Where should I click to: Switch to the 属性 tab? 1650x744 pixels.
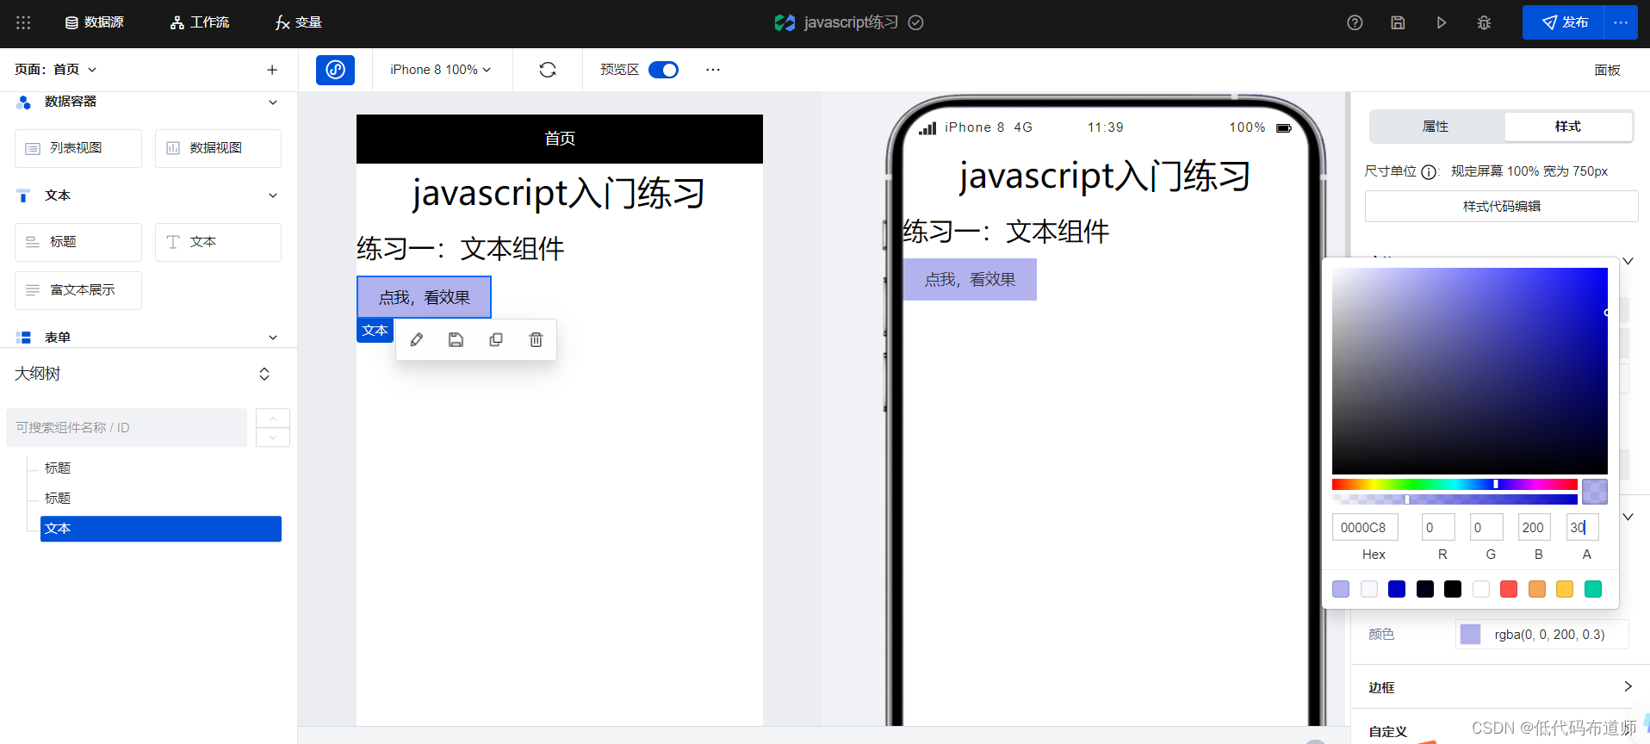coord(1436,127)
